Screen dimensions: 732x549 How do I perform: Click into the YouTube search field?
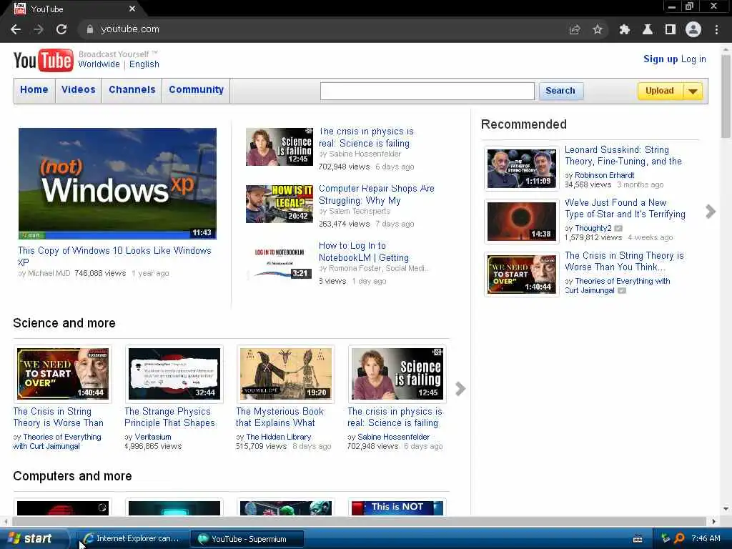pyautogui.click(x=427, y=91)
